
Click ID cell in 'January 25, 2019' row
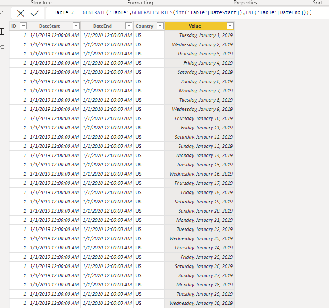(18, 257)
